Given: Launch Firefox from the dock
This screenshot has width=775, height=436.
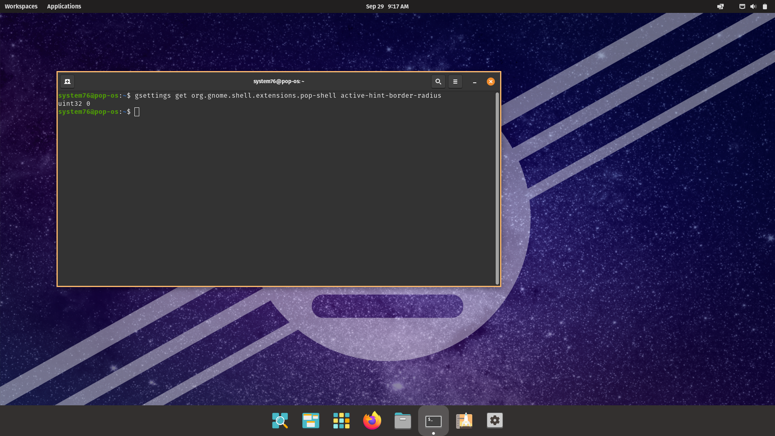Looking at the screenshot, I should point(372,421).
